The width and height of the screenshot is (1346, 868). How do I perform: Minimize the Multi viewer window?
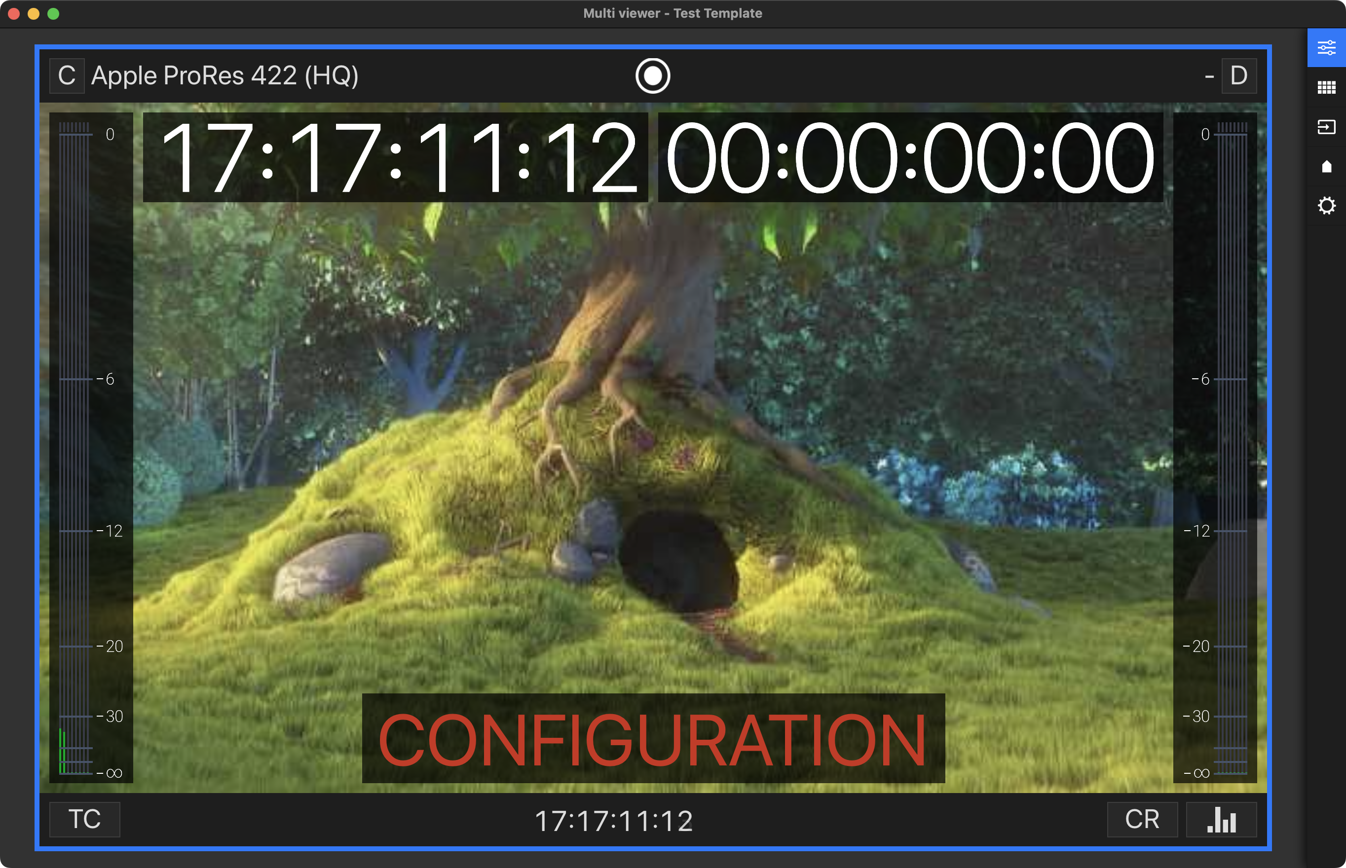pyautogui.click(x=34, y=13)
